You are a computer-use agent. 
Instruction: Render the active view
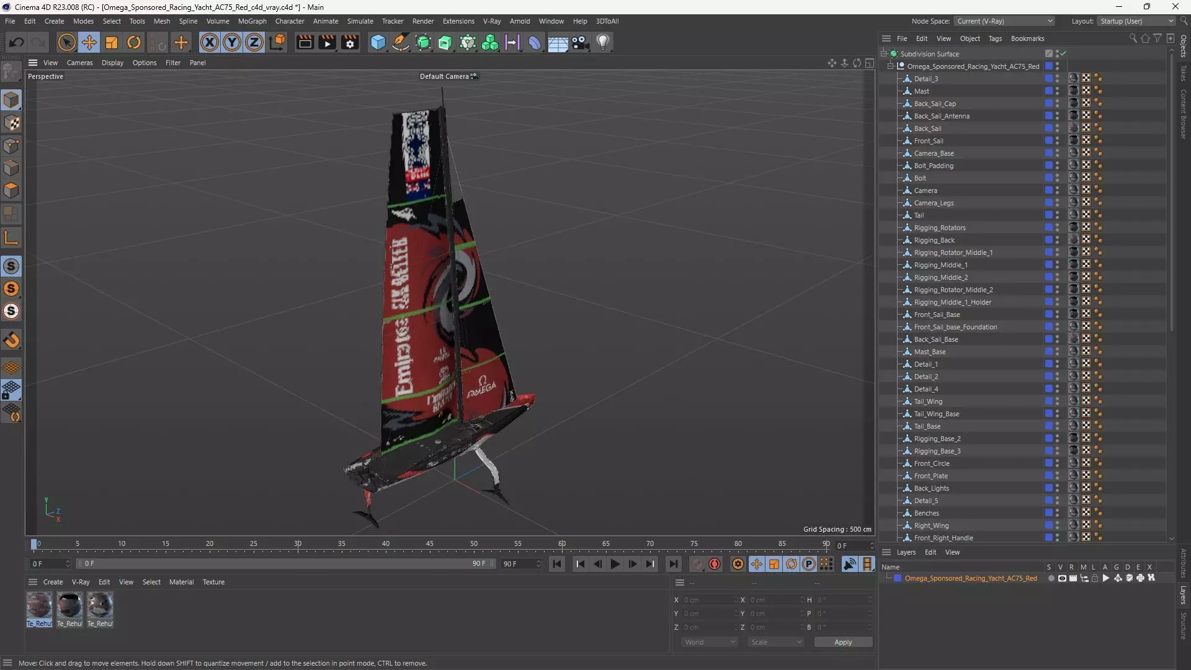tap(305, 42)
